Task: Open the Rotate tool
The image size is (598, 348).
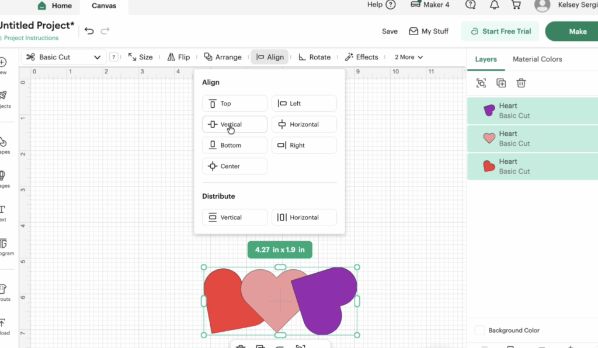Action: [x=314, y=57]
